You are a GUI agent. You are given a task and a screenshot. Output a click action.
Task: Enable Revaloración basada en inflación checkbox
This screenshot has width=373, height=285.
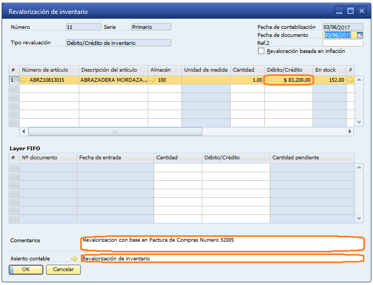261,51
